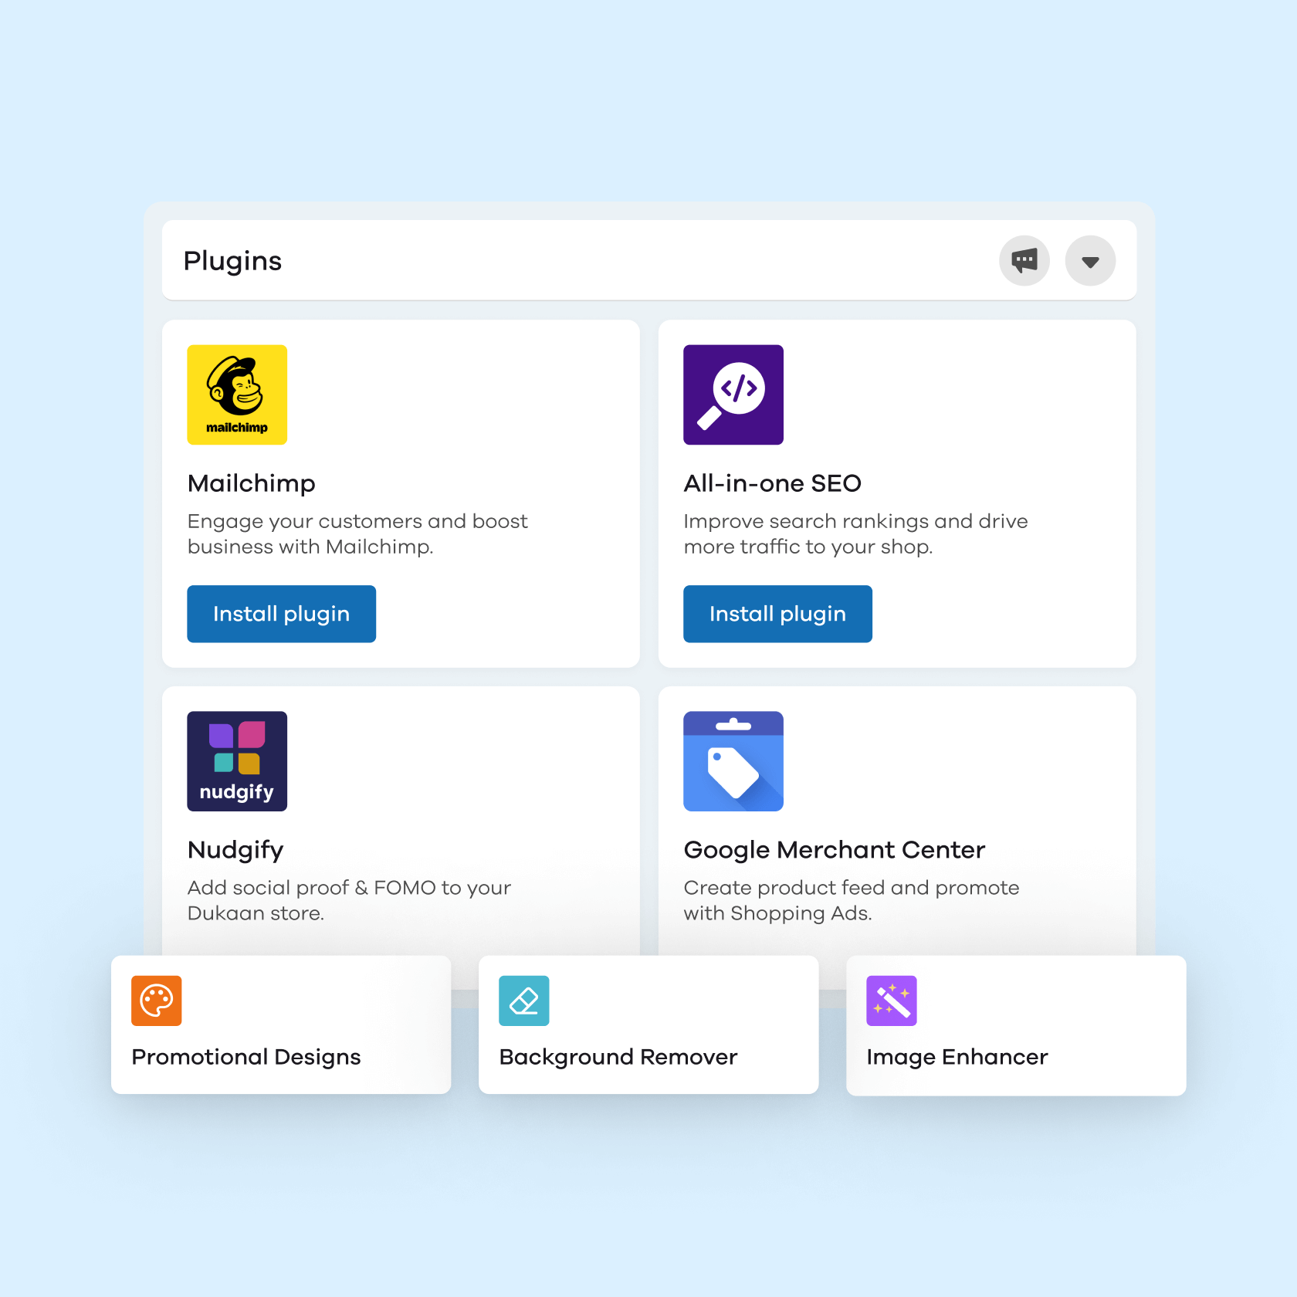Screen dimensions: 1297x1297
Task: Select the All-in-one SEO magnifier icon
Action: 733,395
